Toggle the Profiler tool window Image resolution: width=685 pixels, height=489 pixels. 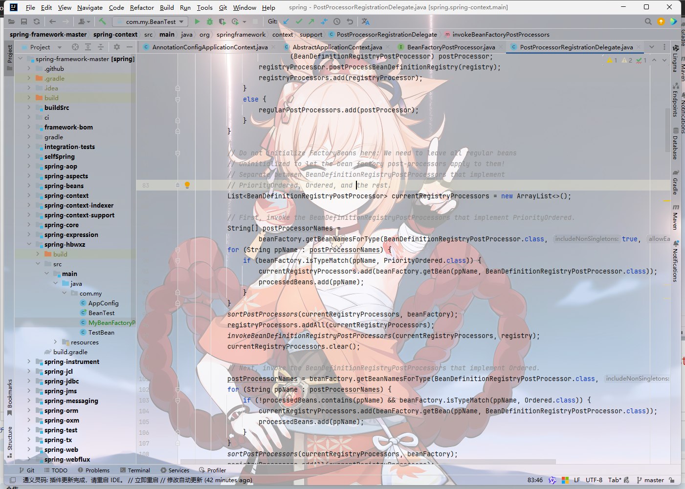pyautogui.click(x=212, y=470)
